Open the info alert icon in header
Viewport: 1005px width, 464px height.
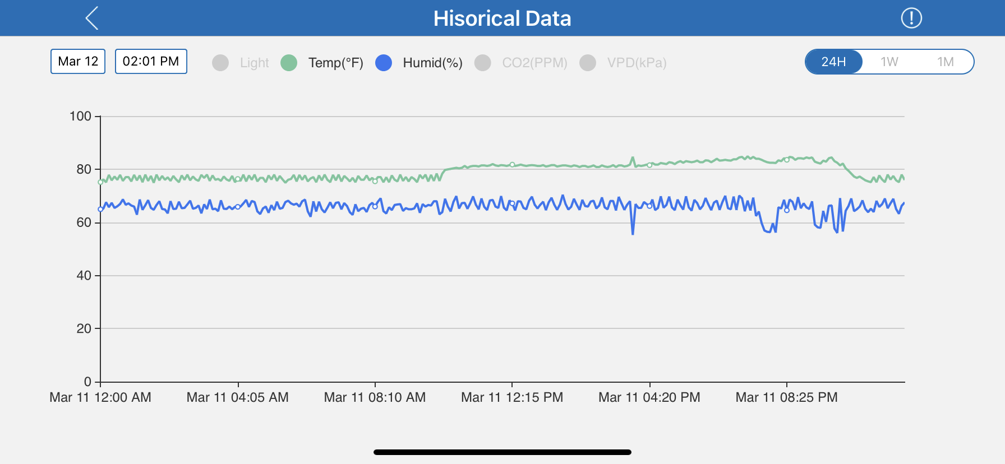[x=911, y=18]
